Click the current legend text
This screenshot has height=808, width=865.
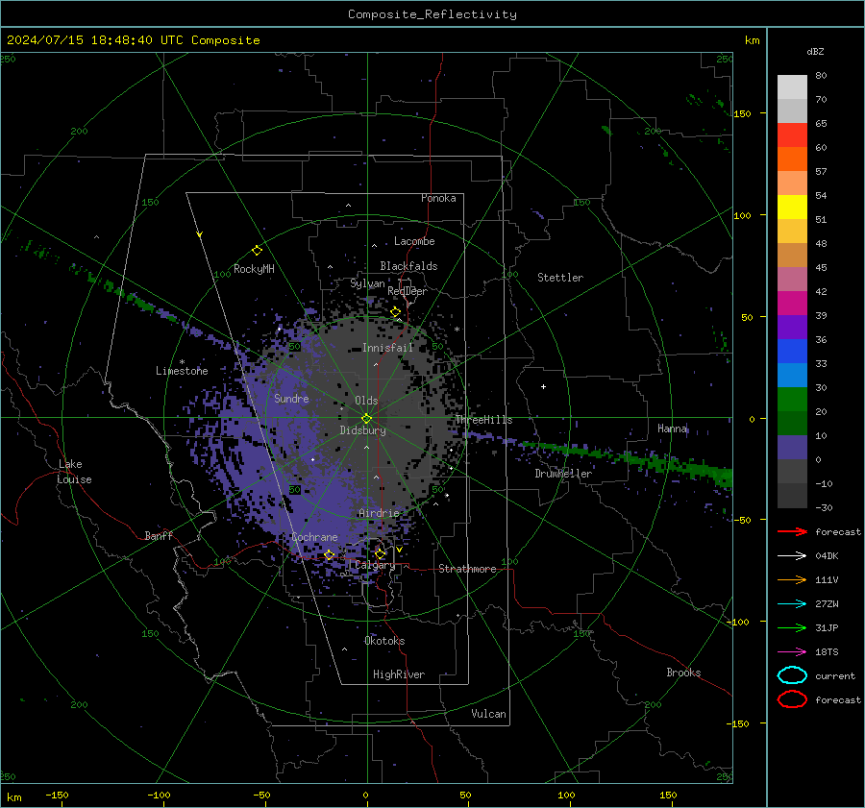coord(835,676)
